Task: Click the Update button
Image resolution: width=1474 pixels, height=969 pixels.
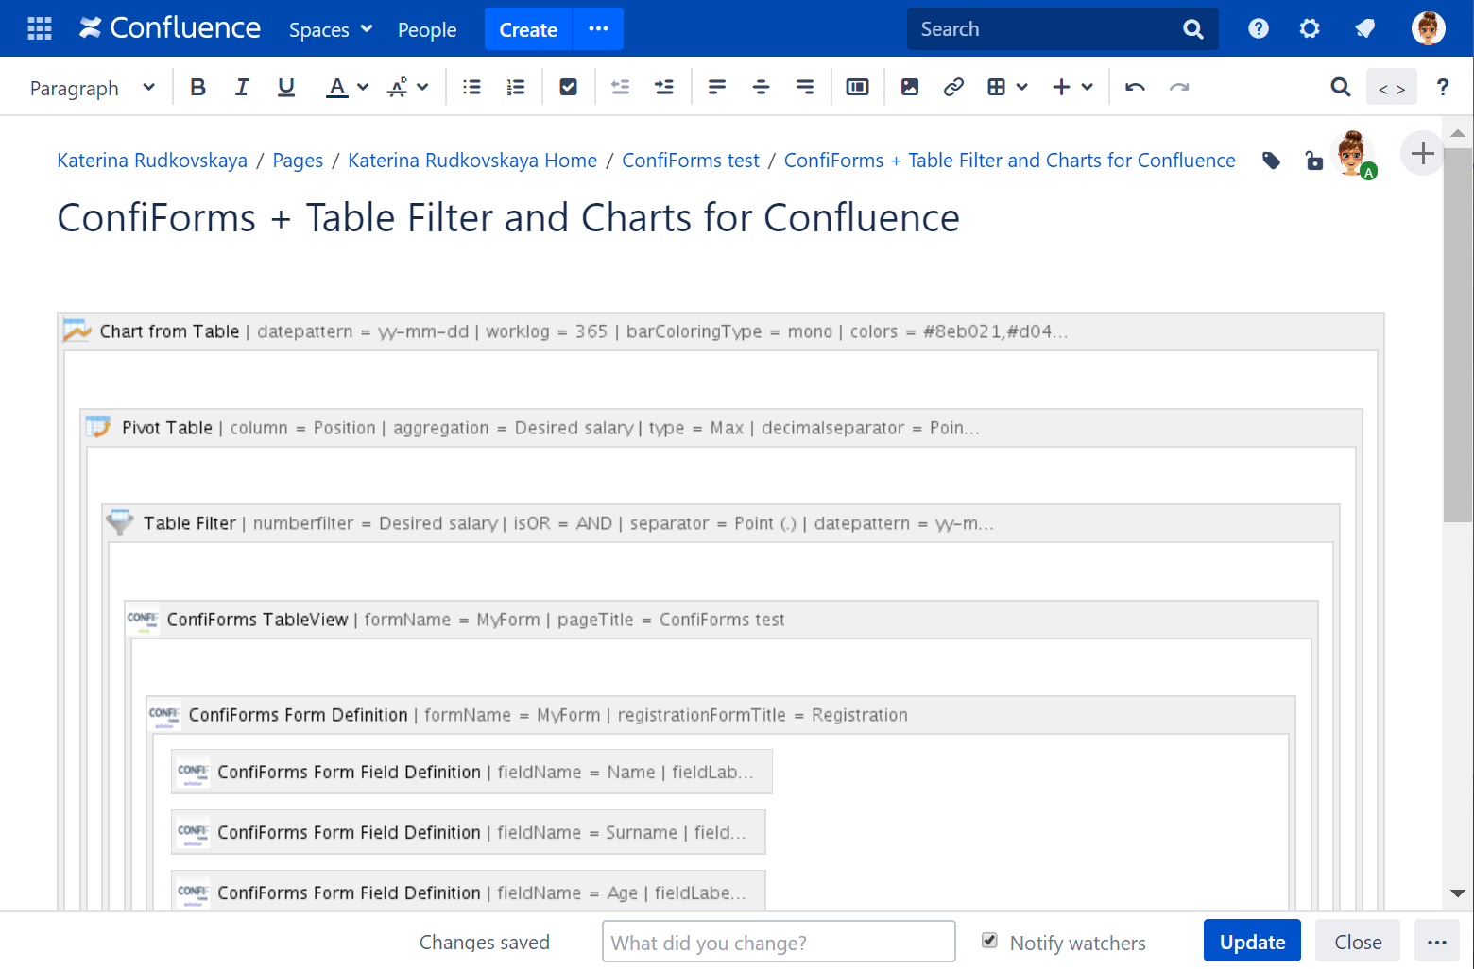Action: (1252, 941)
